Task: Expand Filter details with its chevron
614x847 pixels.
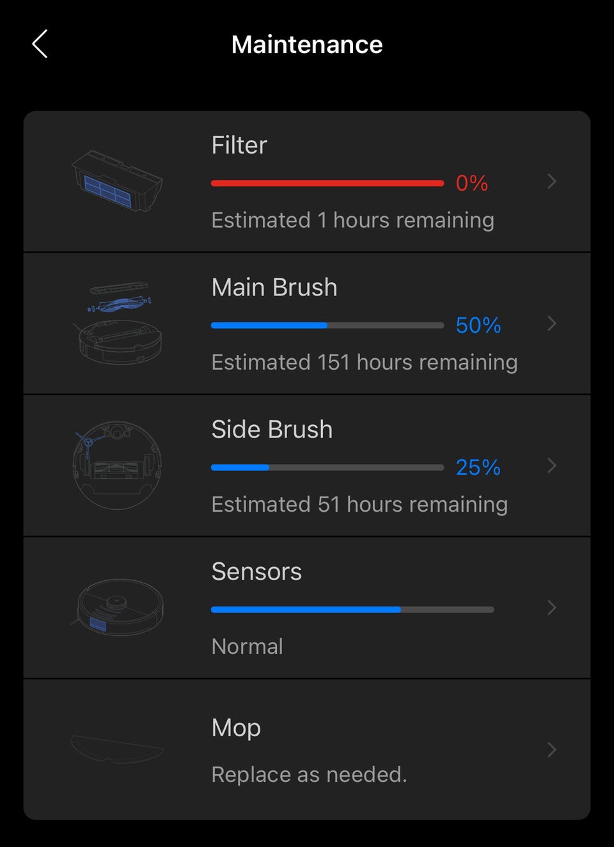Action: 552,182
